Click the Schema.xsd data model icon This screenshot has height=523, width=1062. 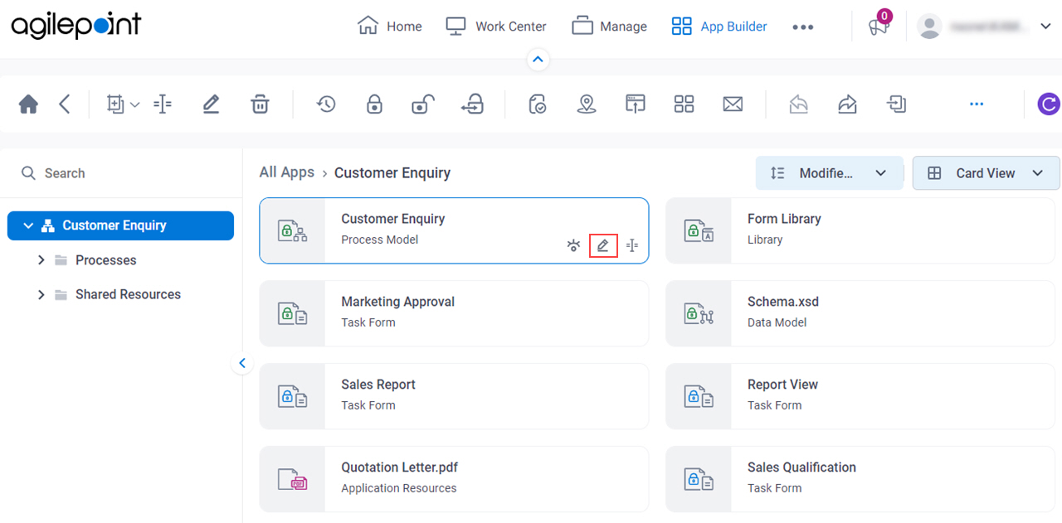pos(699,313)
